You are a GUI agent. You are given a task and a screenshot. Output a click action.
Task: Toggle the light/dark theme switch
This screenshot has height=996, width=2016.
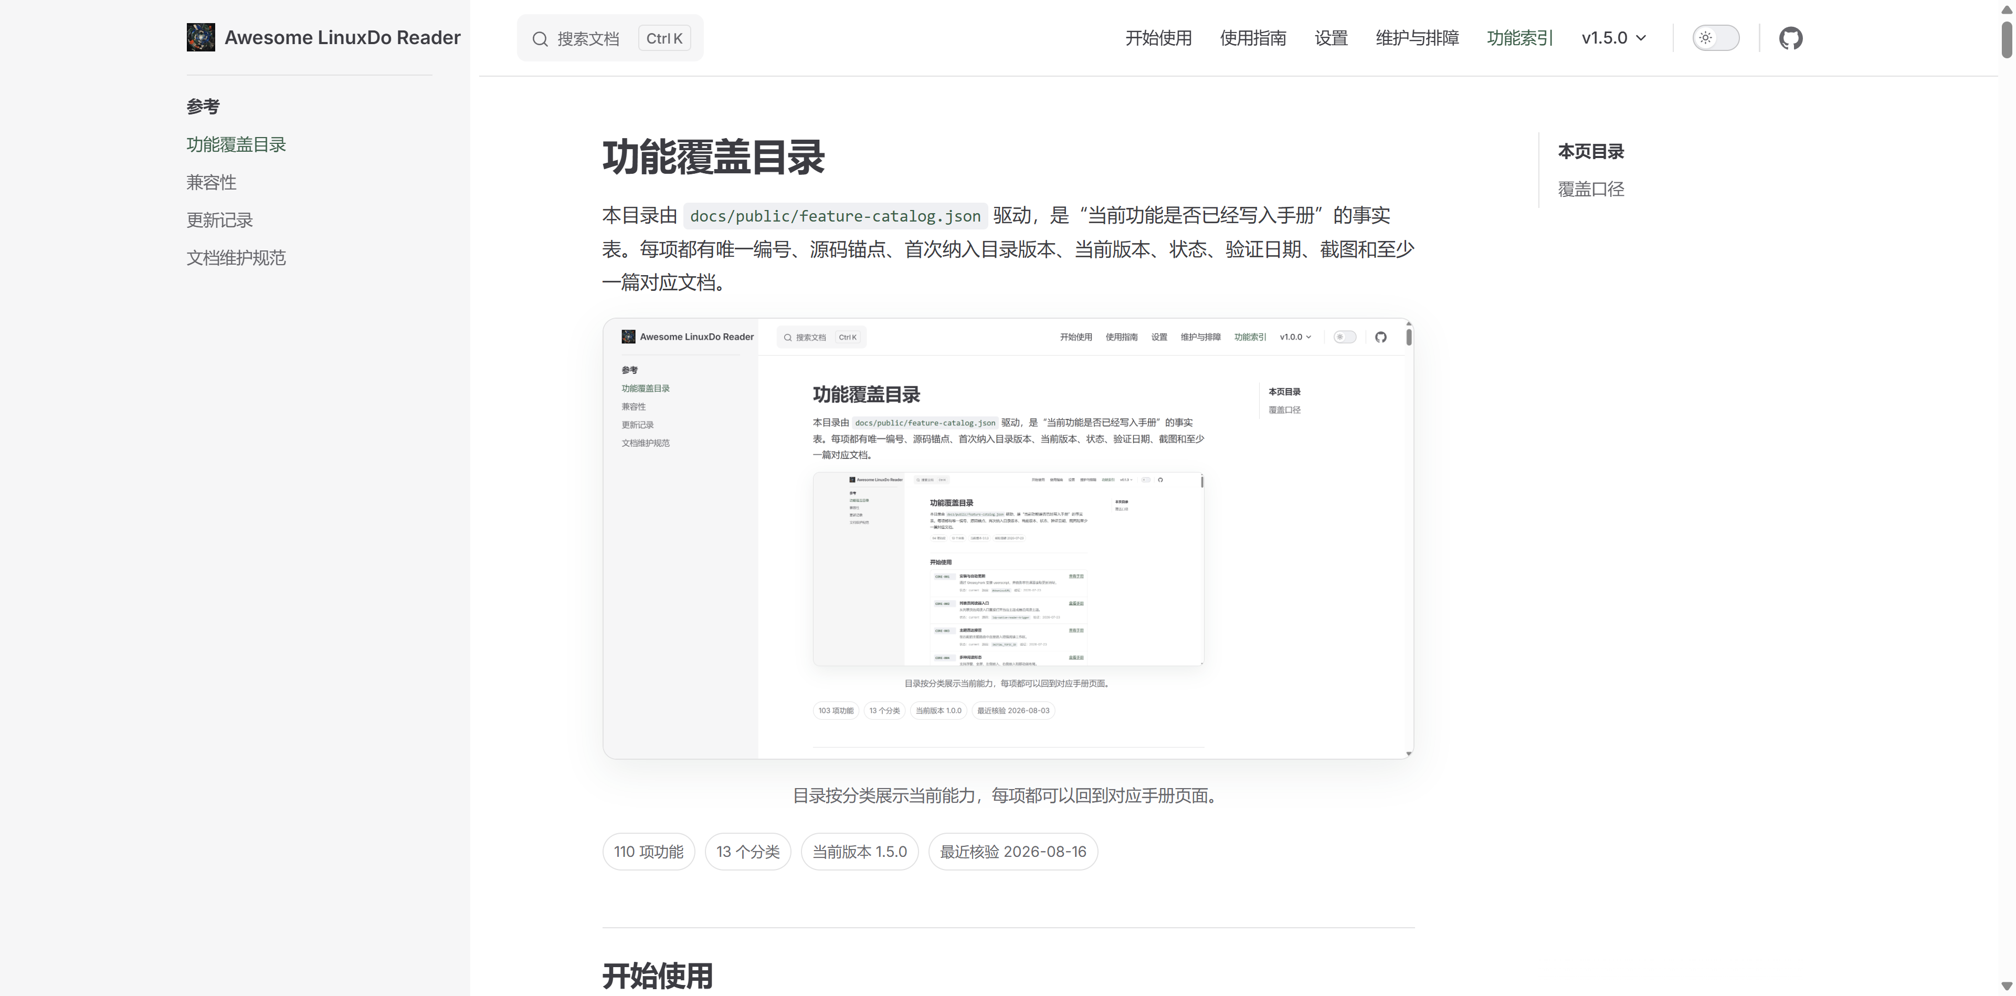(x=1715, y=38)
